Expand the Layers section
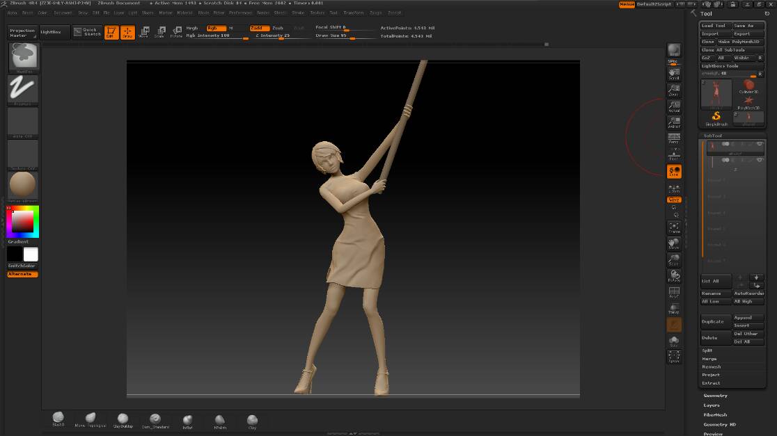777x436 pixels. 712,405
